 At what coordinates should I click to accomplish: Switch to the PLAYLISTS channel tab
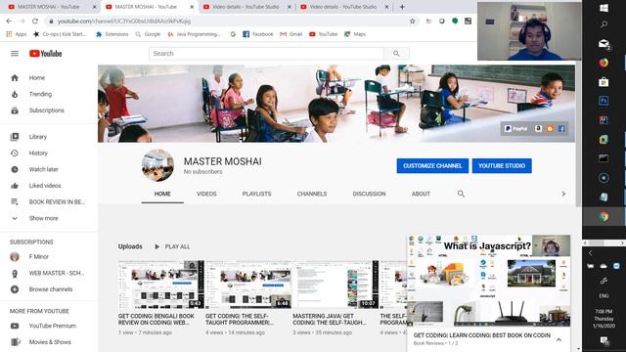256,194
